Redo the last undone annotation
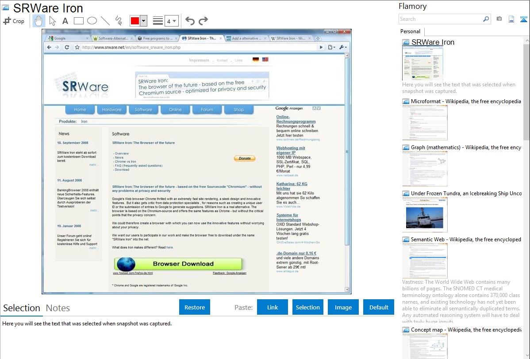 [x=203, y=21]
